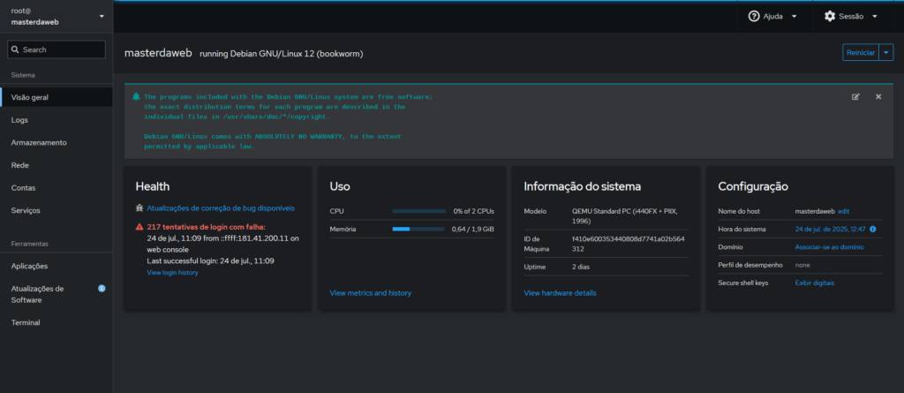
Task: Open View hardware details link
Action: click(560, 293)
